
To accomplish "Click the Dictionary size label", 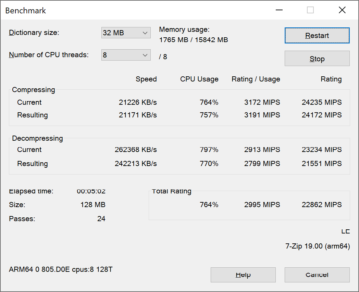I will [34, 33].
